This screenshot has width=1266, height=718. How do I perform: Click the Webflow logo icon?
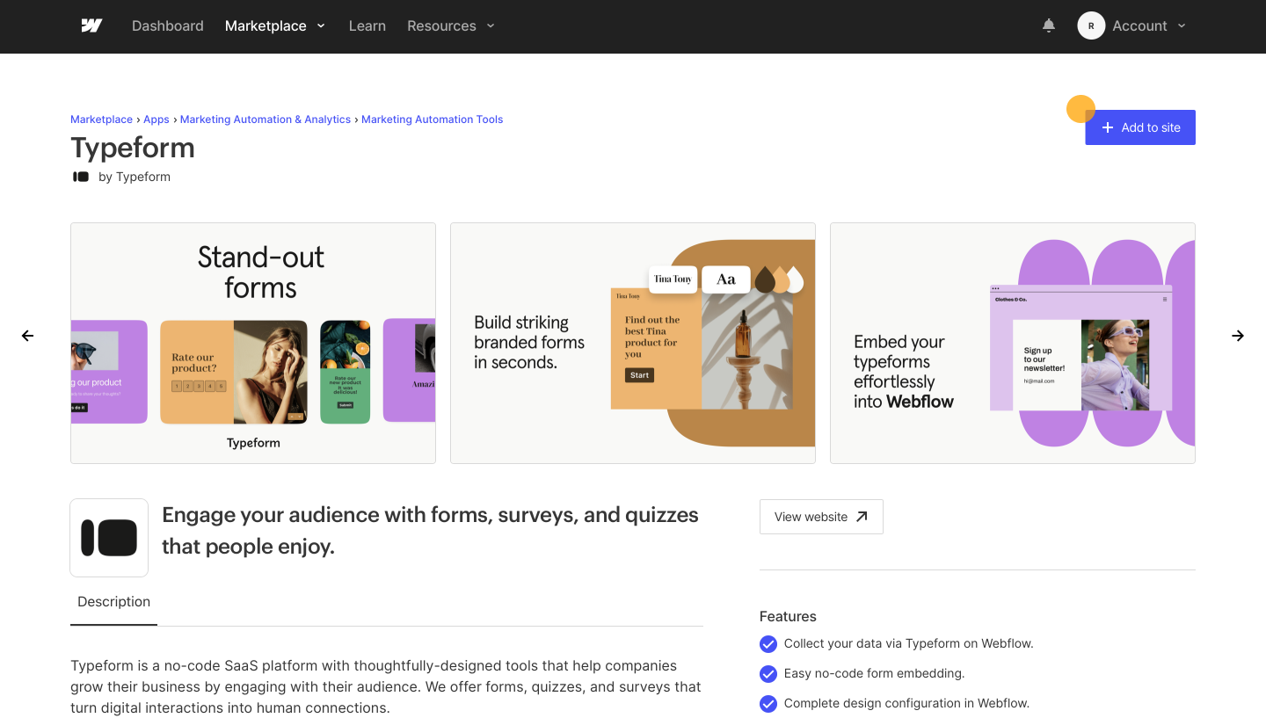(x=91, y=25)
